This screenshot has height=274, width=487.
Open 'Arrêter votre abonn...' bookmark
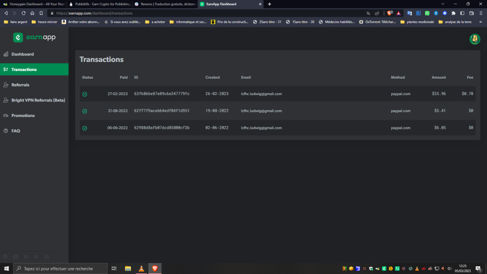coord(81,22)
